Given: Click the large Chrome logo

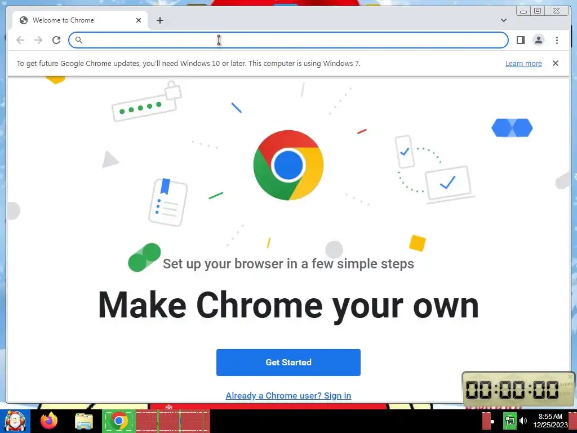Looking at the screenshot, I should (288, 165).
